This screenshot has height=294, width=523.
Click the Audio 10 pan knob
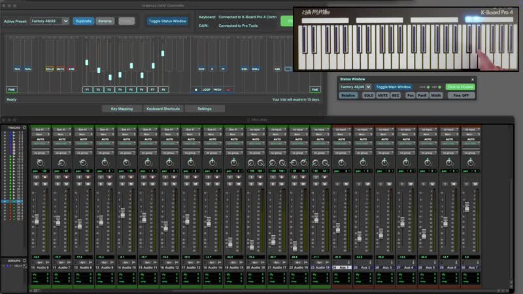(126, 163)
